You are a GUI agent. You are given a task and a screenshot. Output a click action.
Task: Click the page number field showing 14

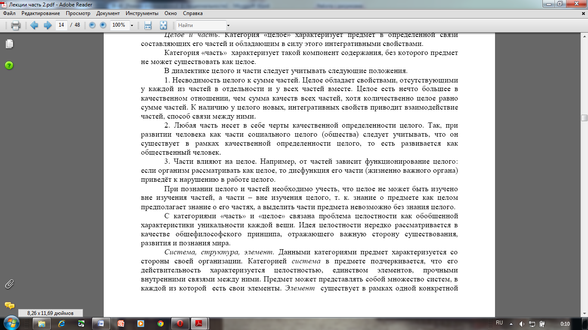coord(61,25)
